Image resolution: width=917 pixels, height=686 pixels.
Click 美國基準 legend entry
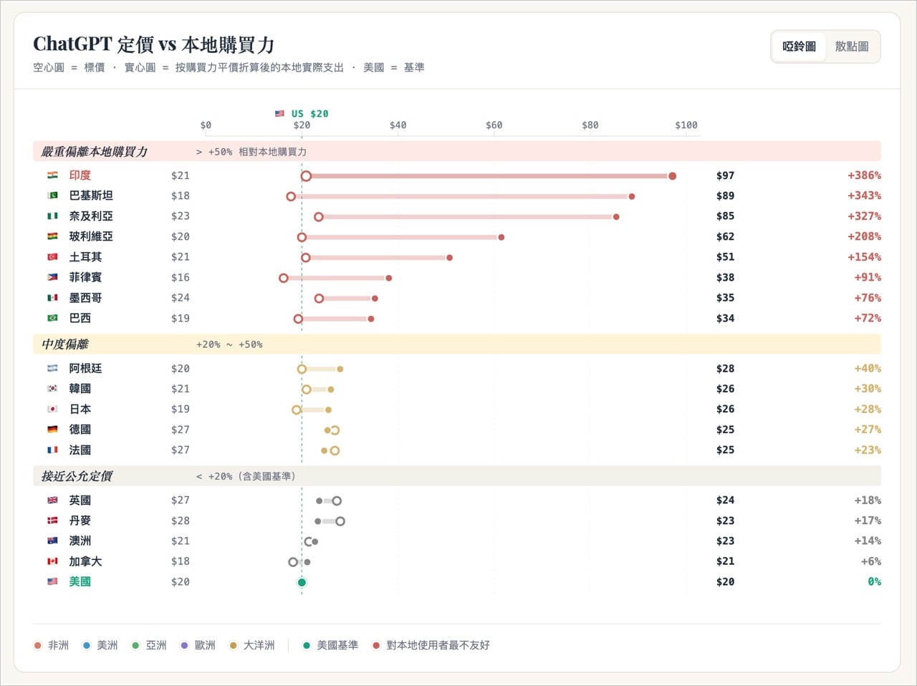[x=330, y=645]
